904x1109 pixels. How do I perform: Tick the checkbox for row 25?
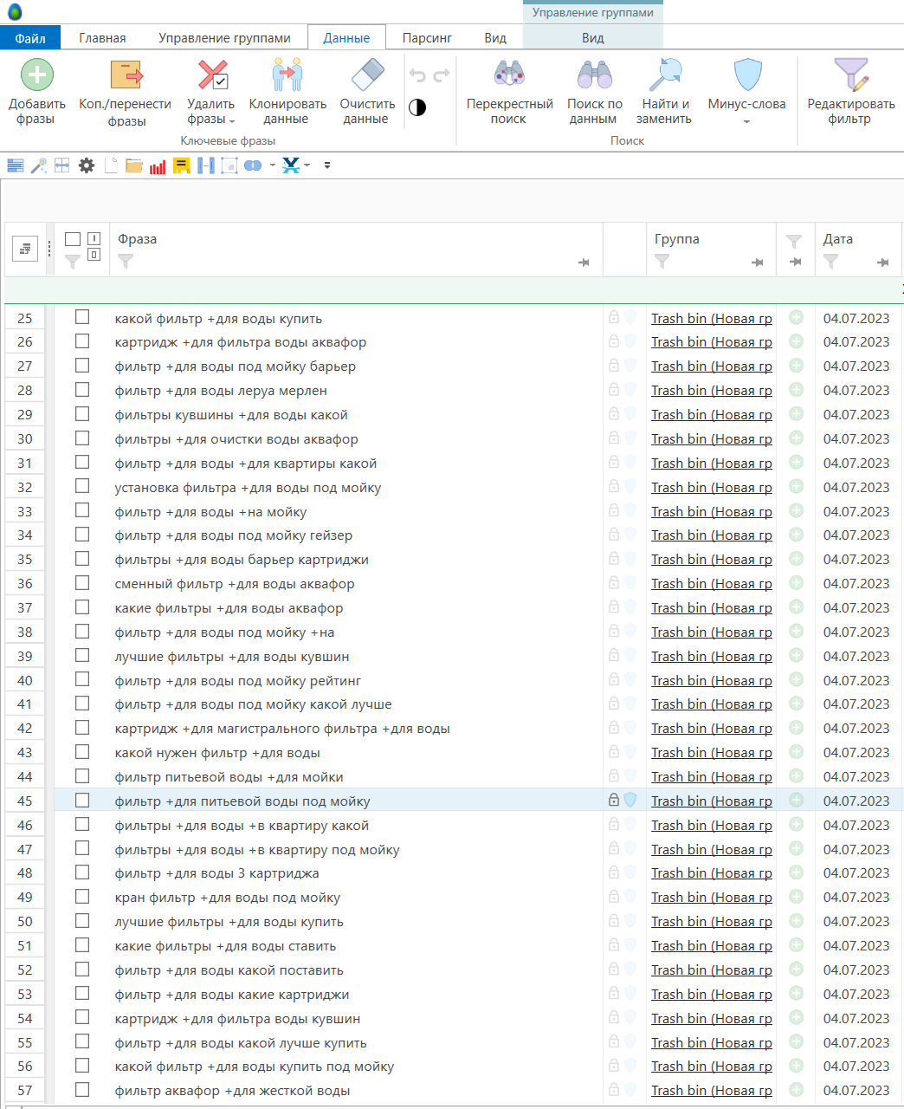[82, 318]
